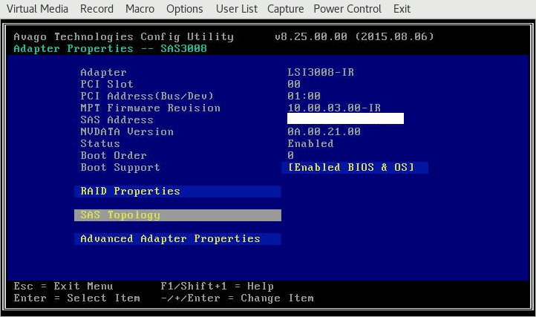Click the firmware revision 10.00.03.00-IR

(334, 108)
